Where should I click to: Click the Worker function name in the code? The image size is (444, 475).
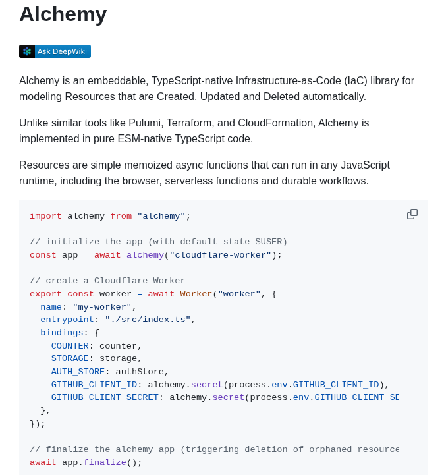[x=196, y=294]
